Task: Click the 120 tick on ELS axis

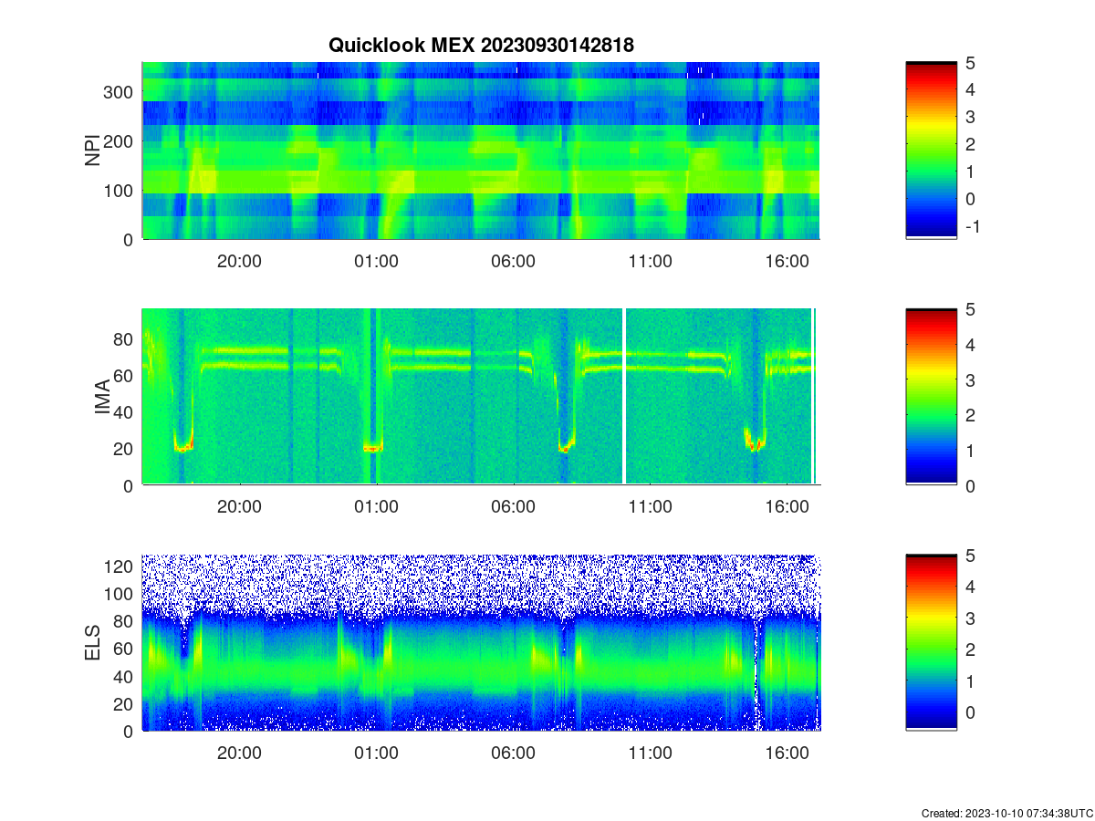Action: (120, 566)
